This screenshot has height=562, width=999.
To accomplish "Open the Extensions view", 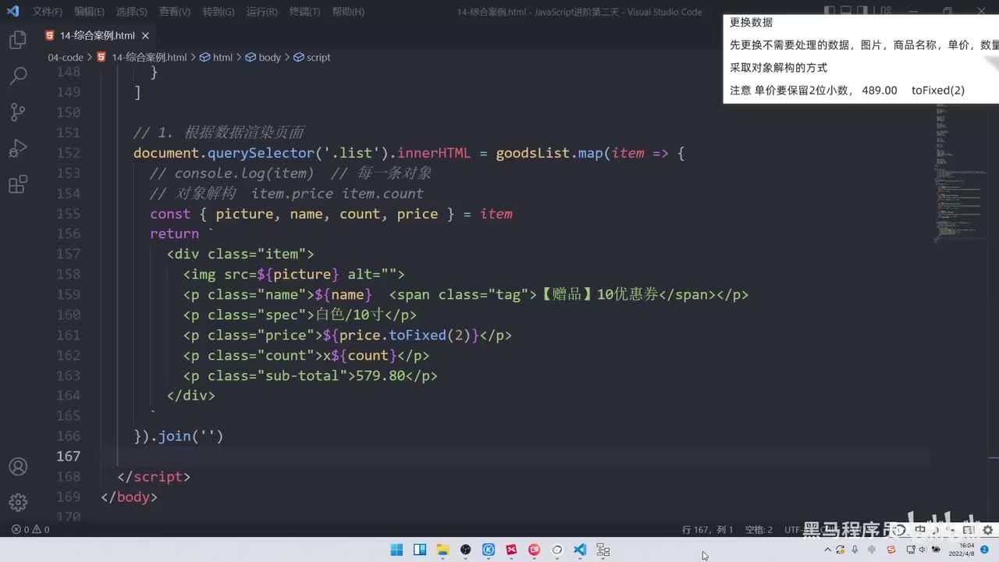I will [17, 185].
